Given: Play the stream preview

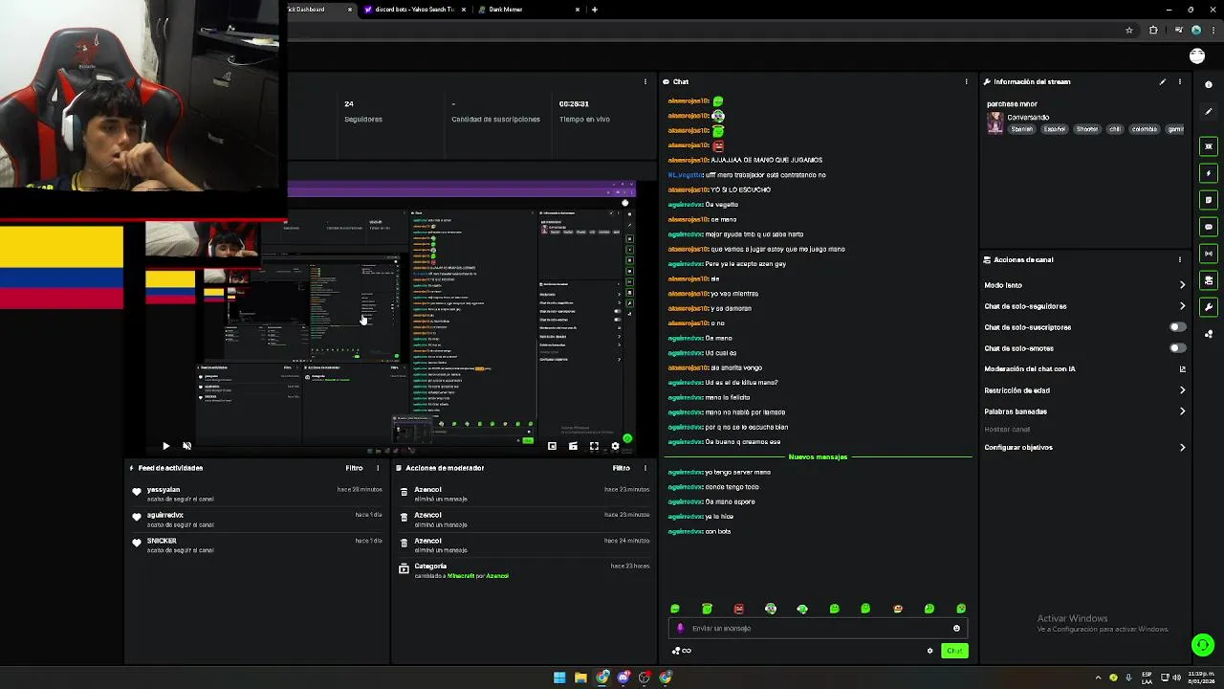Looking at the screenshot, I should pyautogui.click(x=165, y=446).
